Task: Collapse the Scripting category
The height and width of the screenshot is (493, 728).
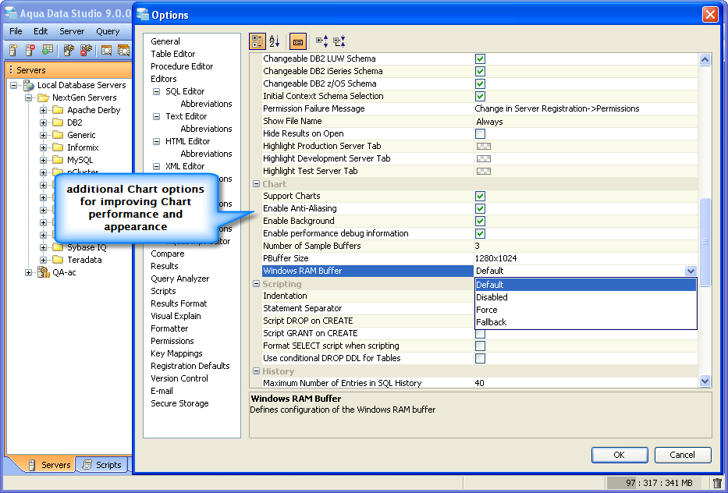Action: [256, 284]
